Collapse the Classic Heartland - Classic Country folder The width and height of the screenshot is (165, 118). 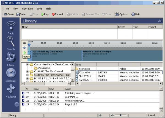pyautogui.click(x=27, y=64)
